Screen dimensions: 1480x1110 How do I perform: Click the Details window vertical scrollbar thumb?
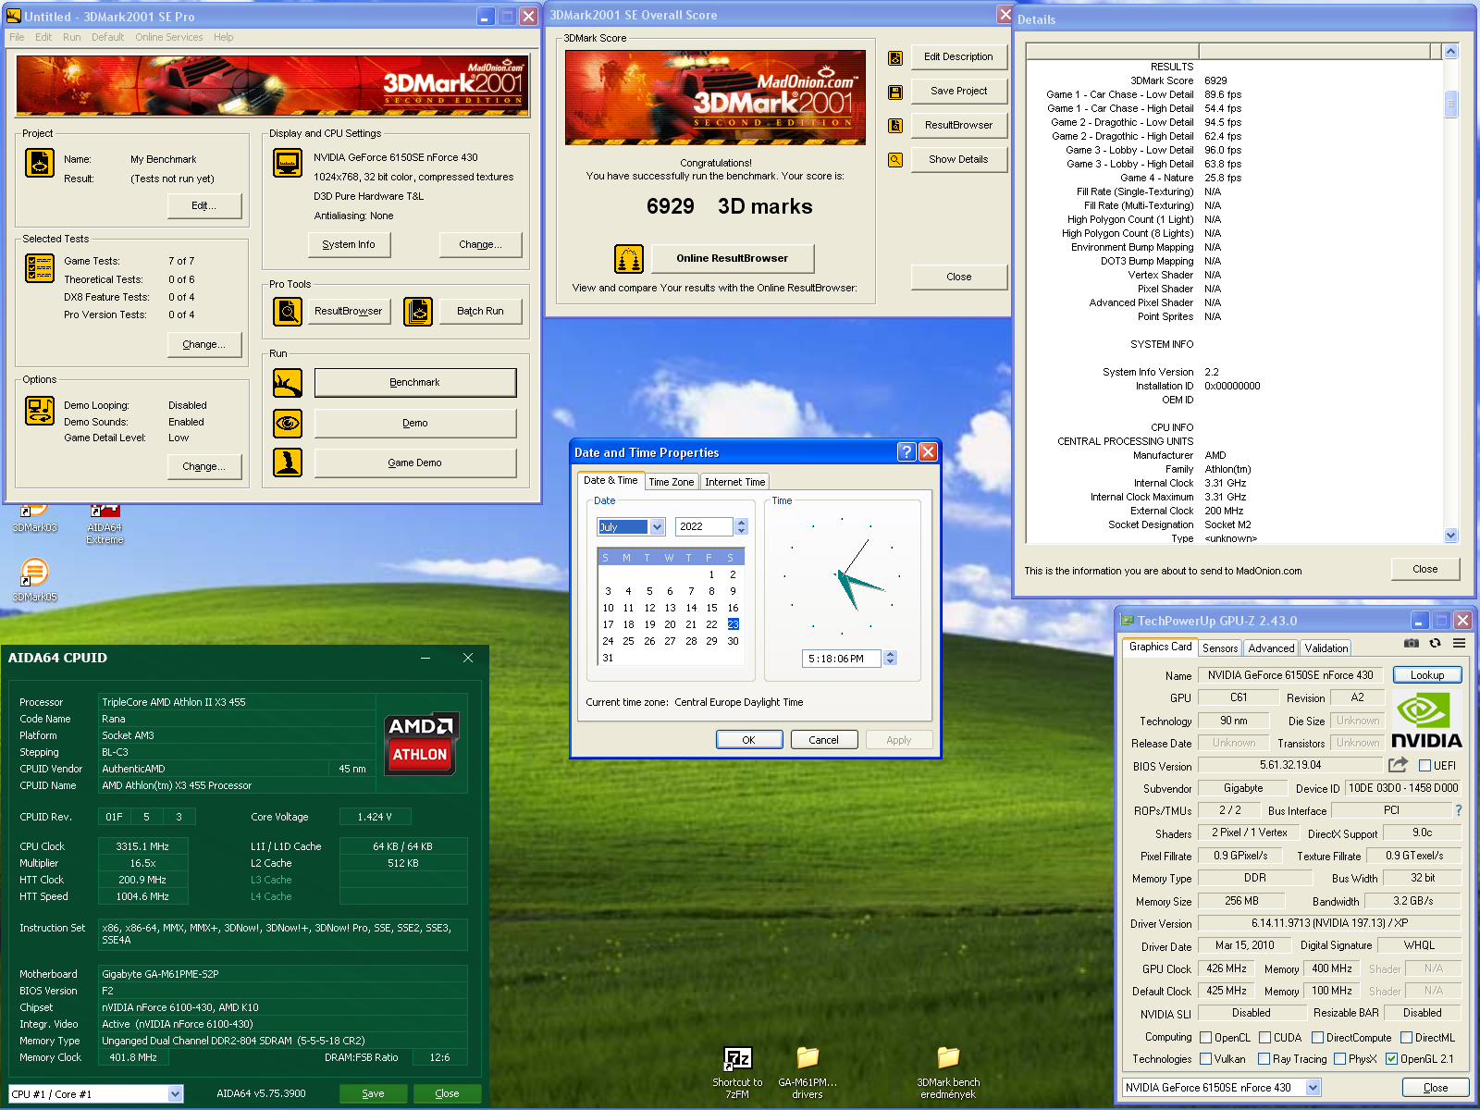(x=1450, y=105)
